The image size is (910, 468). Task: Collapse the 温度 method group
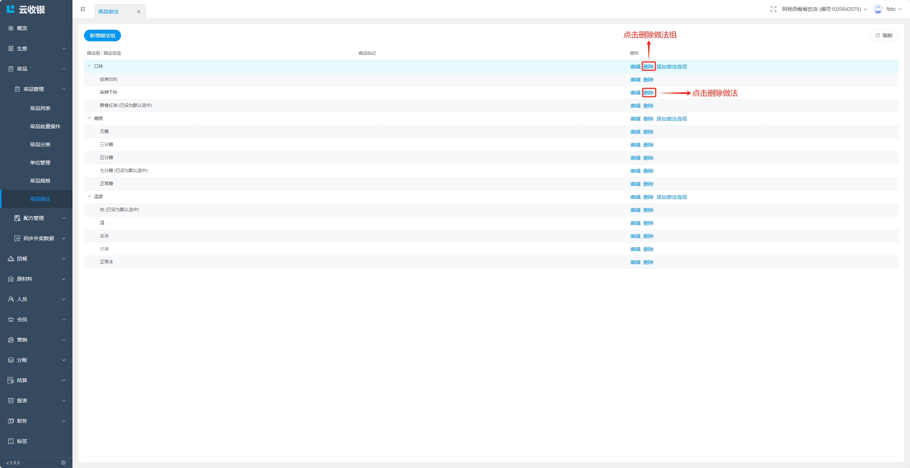pyautogui.click(x=89, y=196)
